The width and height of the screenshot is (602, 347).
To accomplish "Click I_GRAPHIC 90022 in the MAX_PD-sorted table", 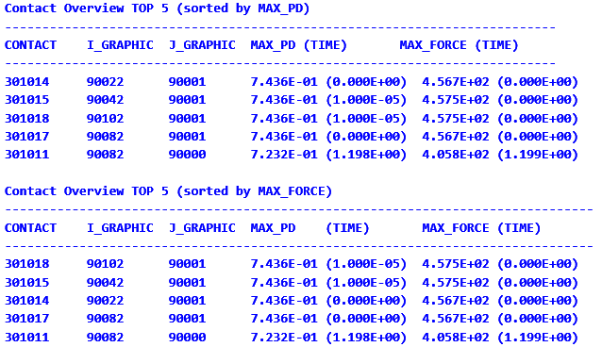I will [105, 82].
